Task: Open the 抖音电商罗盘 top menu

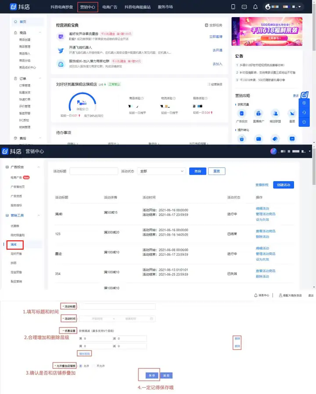Action: click(x=62, y=7)
